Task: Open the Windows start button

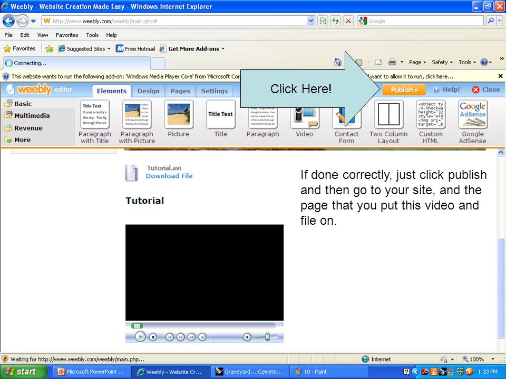Action: pos(23,372)
